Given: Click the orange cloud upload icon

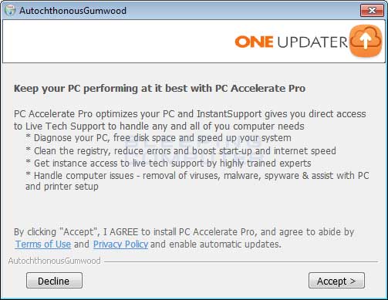Looking at the screenshot, I should (366, 40).
